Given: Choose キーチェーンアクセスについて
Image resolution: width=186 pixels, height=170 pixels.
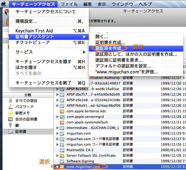Looking at the screenshot, I should 49,11.
